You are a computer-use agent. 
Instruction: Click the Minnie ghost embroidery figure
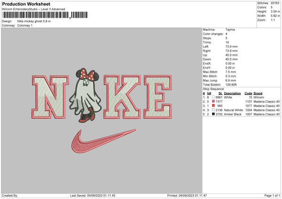(x=86, y=95)
